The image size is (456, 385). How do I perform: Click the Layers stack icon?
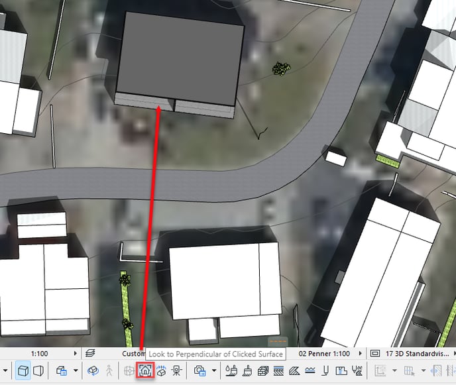click(x=90, y=354)
